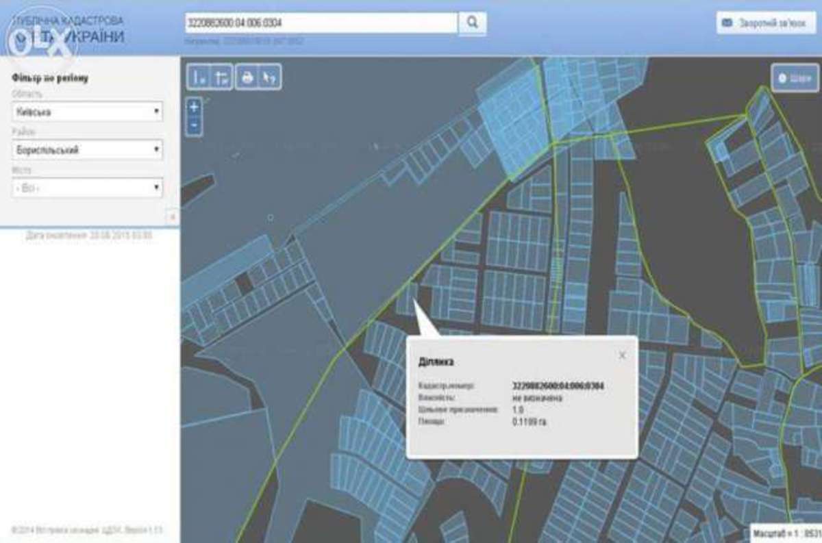
Task: Close the Ділянка info popup
Action: pos(622,355)
